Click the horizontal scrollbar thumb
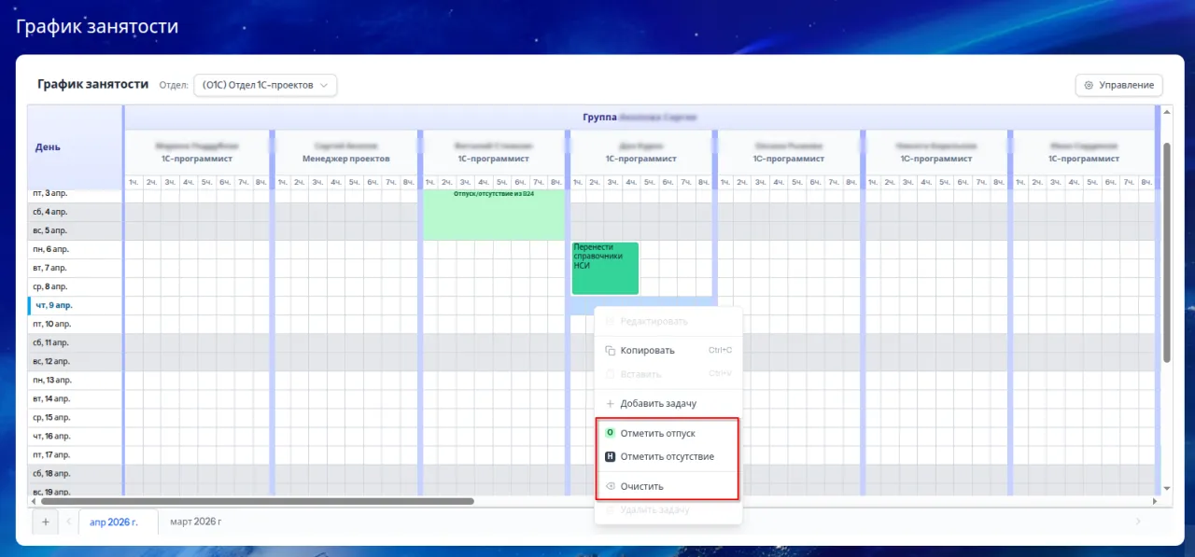 click(257, 501)
